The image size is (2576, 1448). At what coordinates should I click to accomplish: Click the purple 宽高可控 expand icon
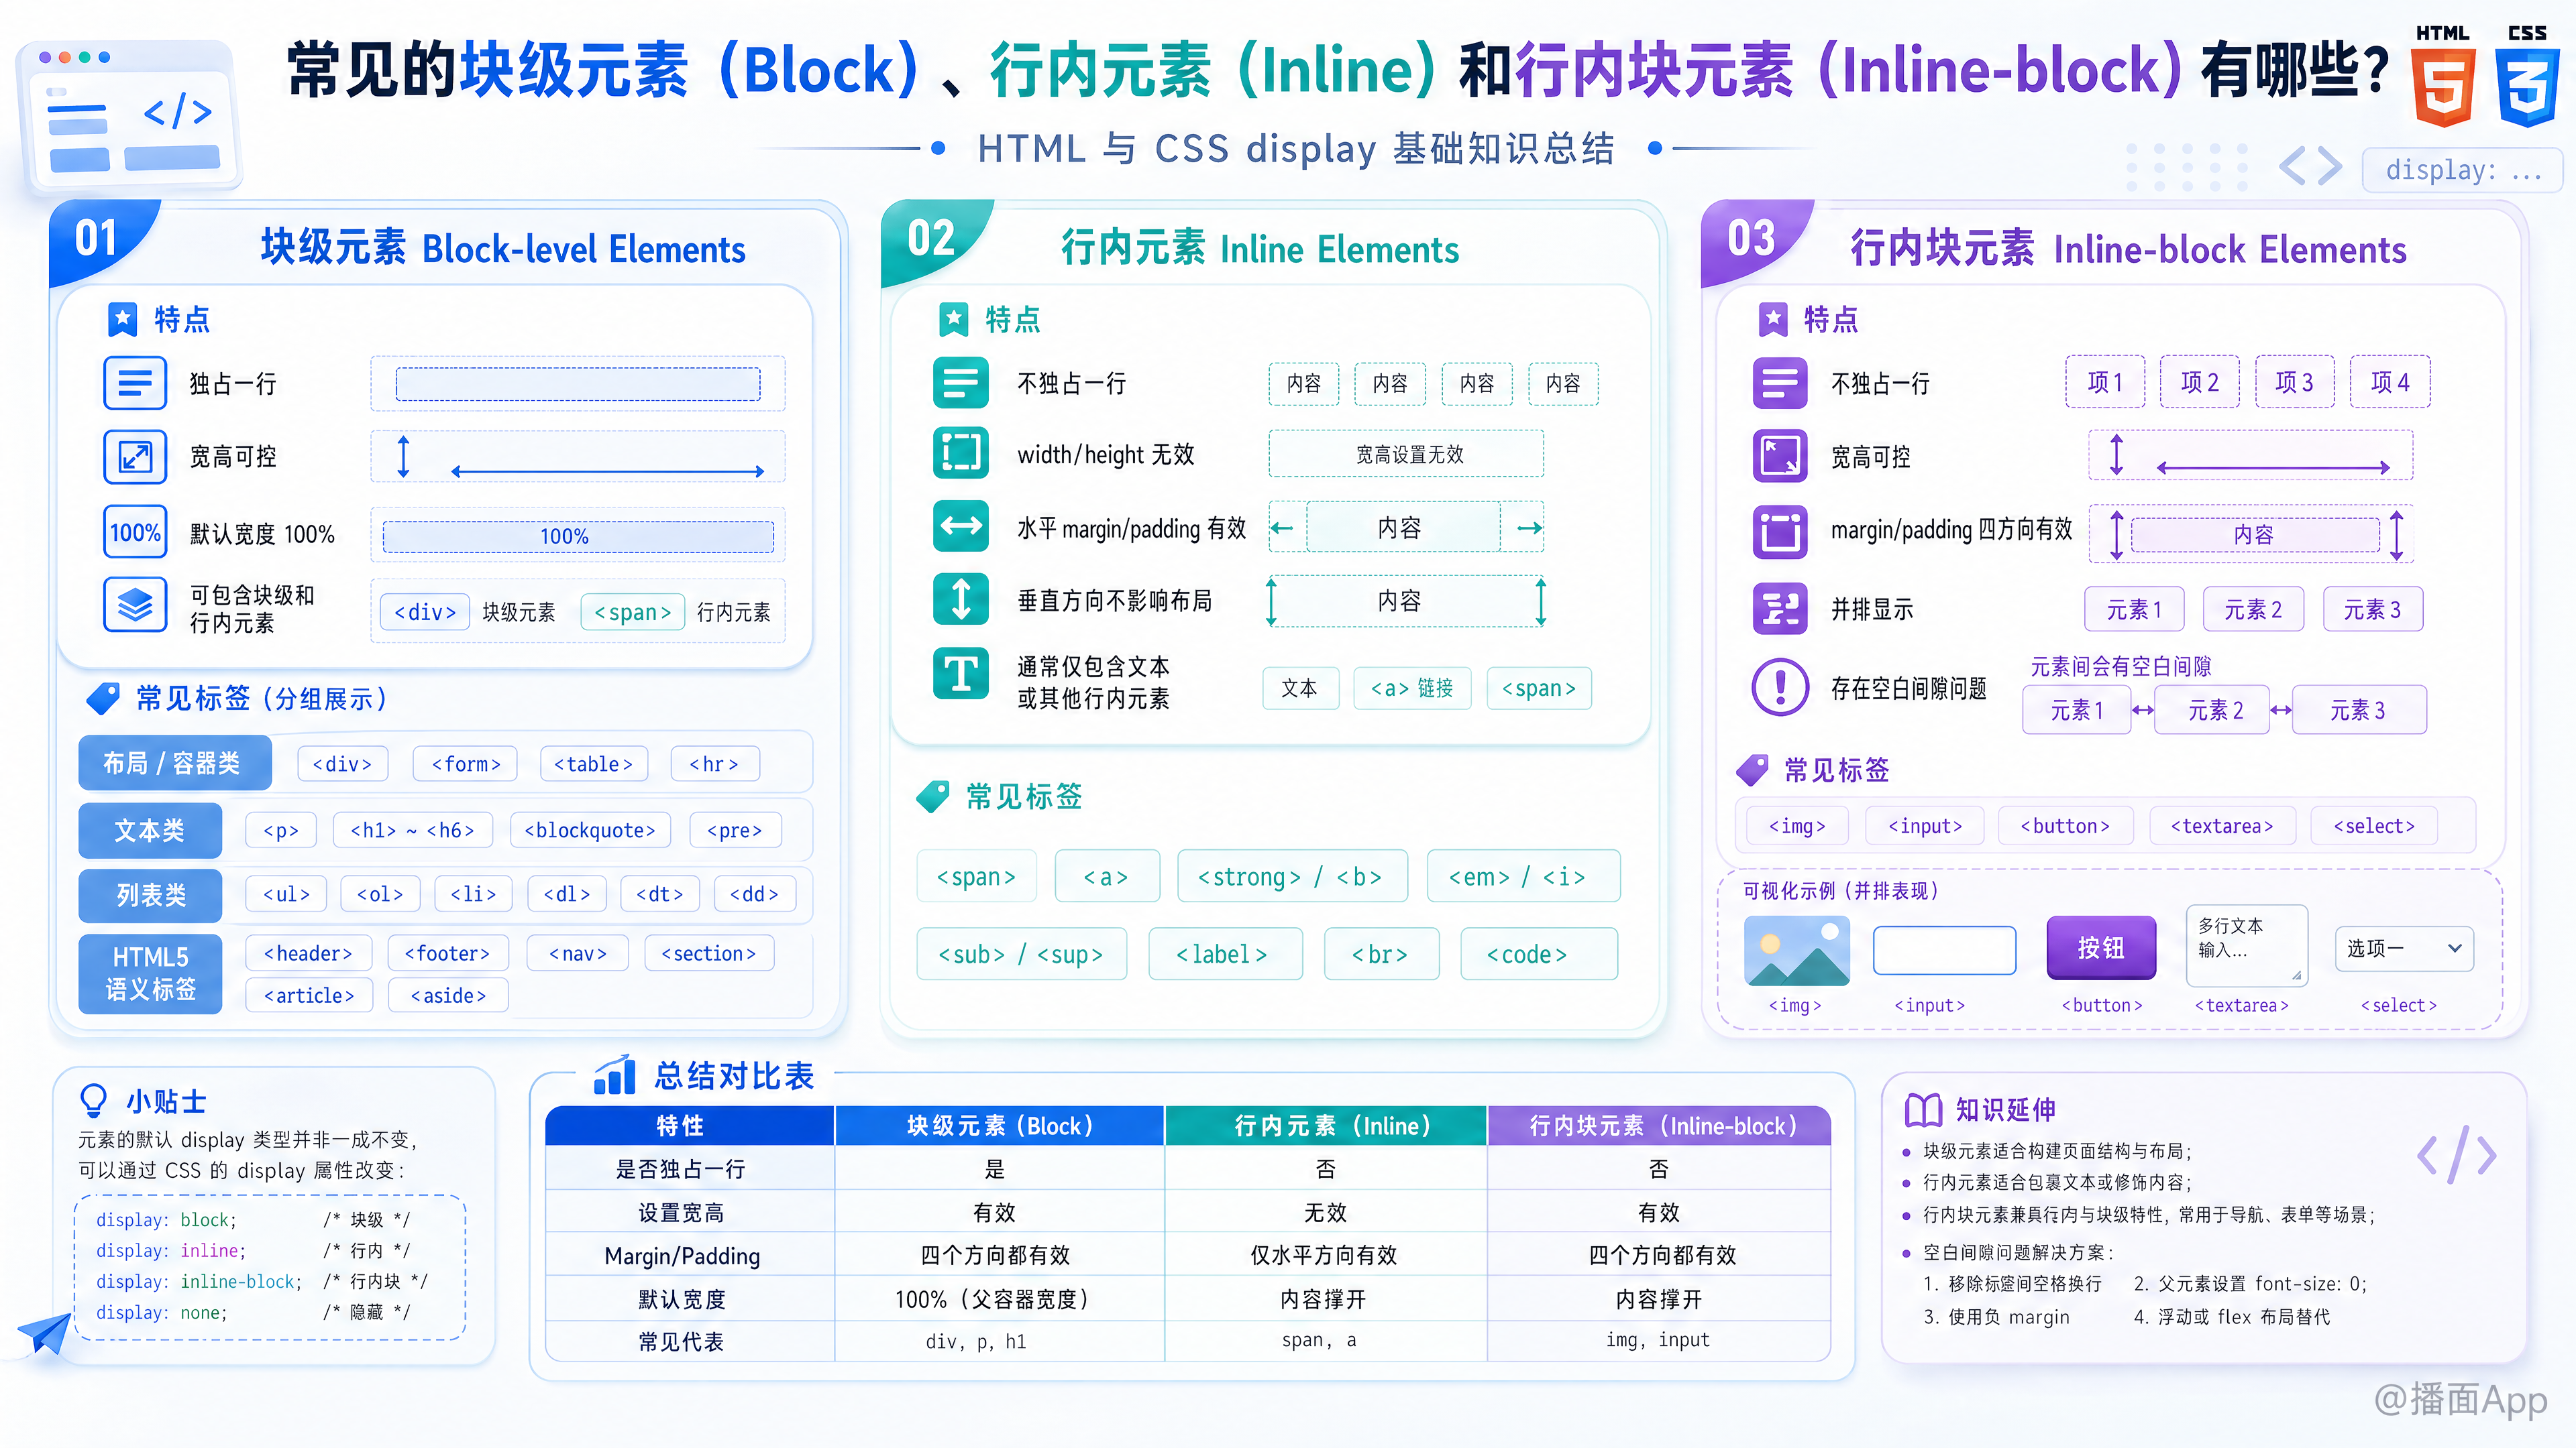(x=1780, y=456)
